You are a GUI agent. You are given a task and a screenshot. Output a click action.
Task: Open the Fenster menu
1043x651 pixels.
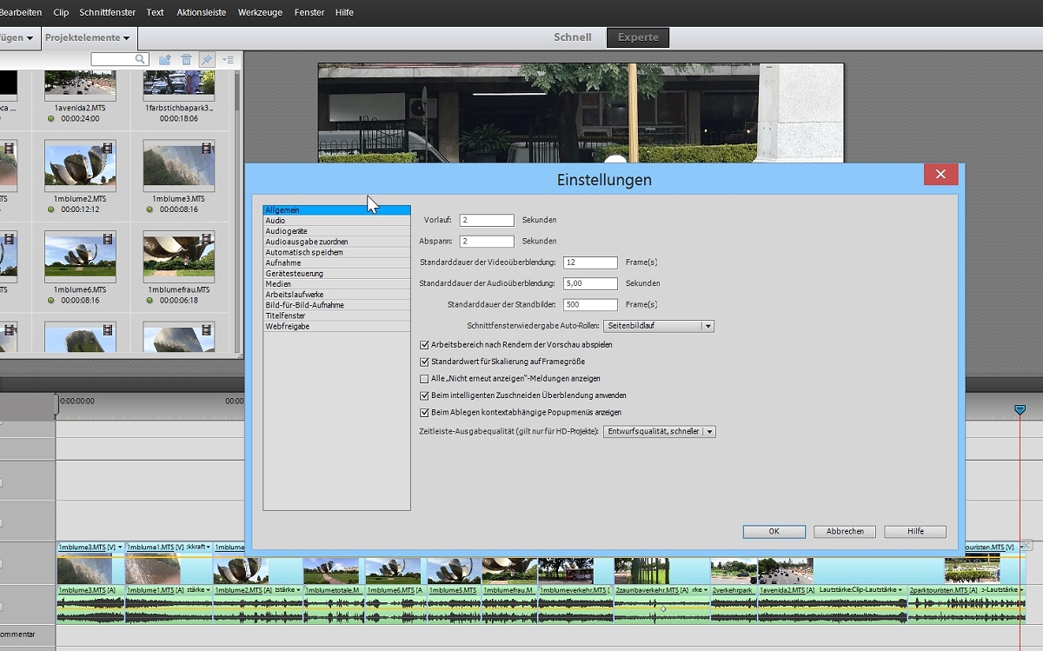[x=309, y=12]
